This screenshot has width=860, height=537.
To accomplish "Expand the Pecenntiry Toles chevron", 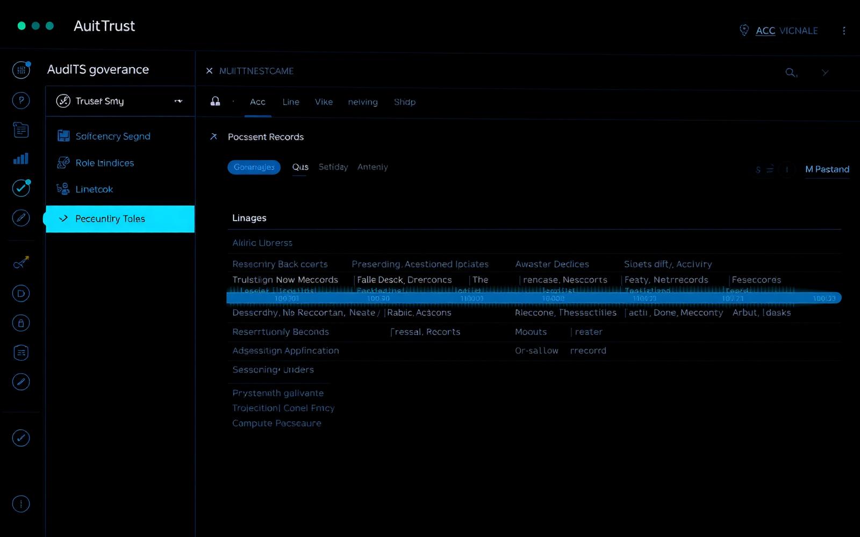I will [x=63, y=219].
